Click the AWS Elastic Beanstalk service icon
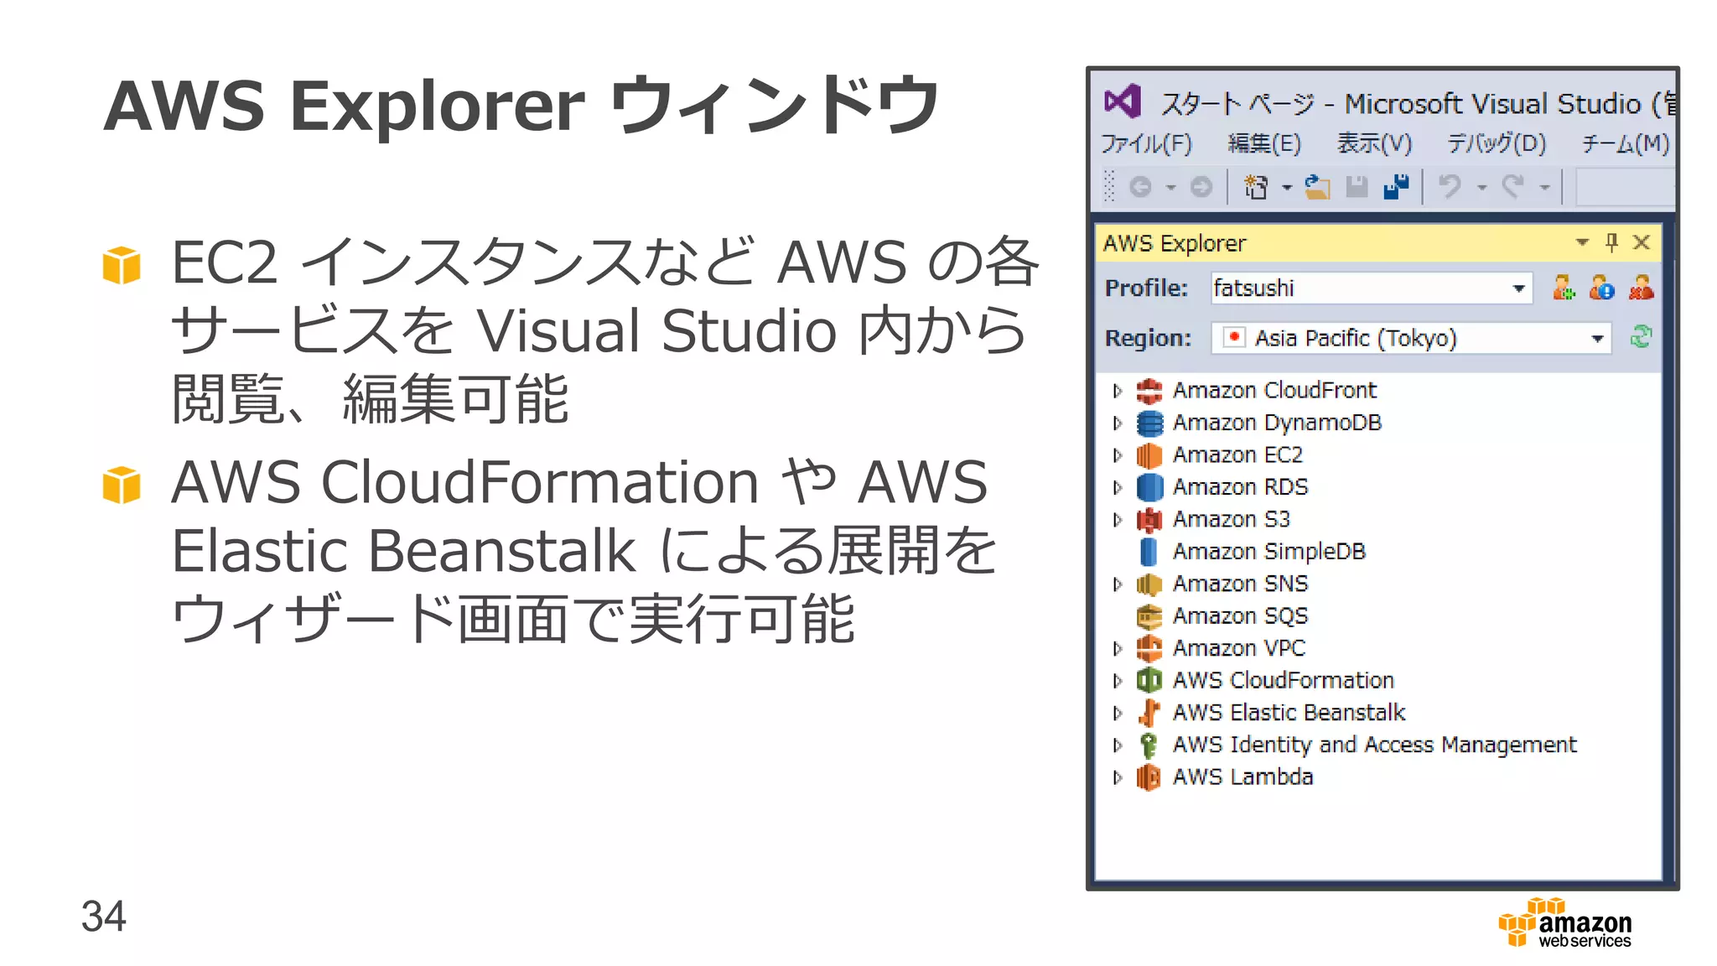Image resolution: width=1717 pixels, height=966 pixels. click(1149, 713)
